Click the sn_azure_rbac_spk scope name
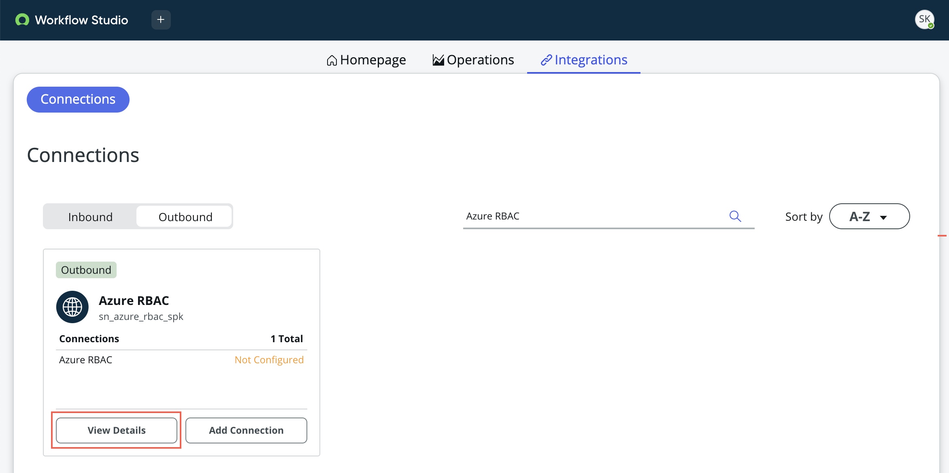This screenshot has width=949, height=473. point(141,317)
